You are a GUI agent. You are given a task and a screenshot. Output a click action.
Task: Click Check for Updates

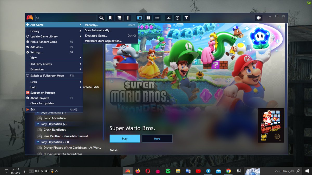[54, 103]
